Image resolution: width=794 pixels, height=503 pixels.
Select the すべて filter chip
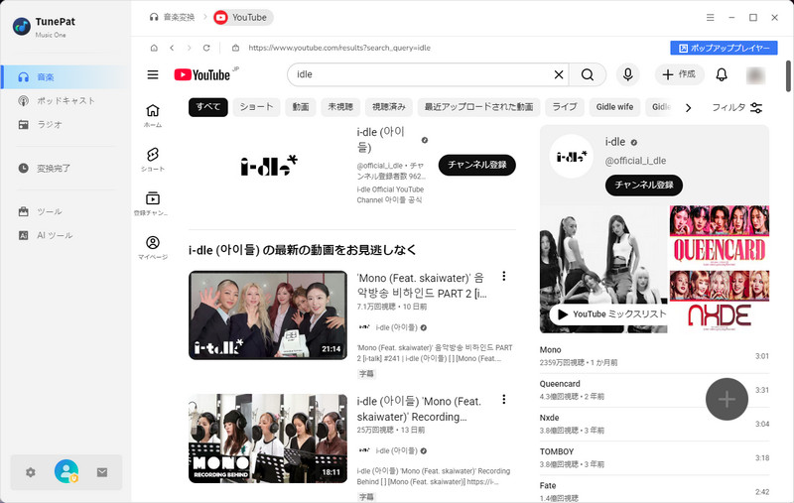tap(208, 107)
